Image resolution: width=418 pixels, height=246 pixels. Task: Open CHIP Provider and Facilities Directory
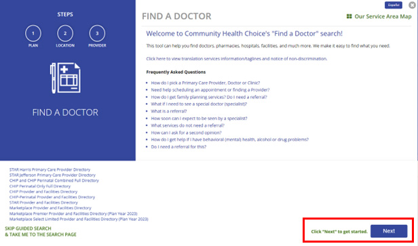43,191
